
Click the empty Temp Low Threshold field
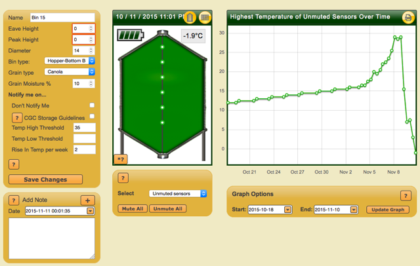click(85, 138)
